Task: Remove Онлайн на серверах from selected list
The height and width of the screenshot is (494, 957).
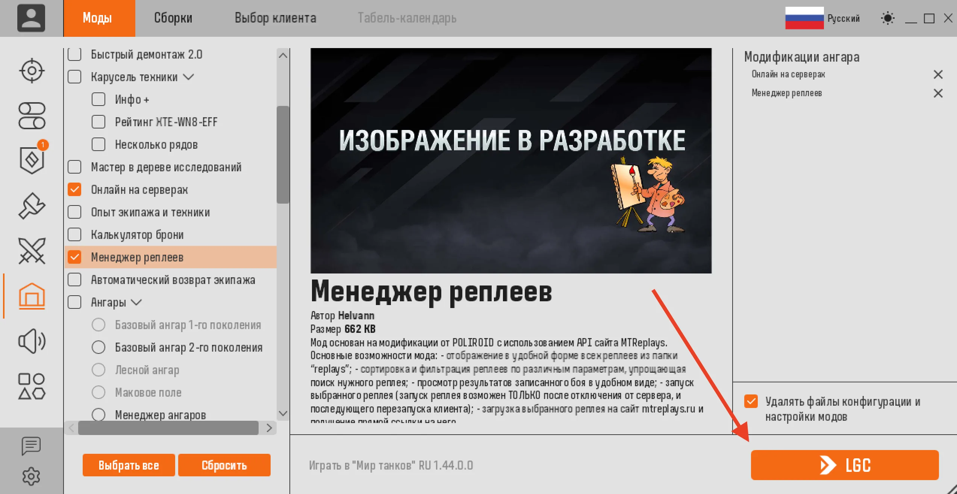Action: (938, 74)
